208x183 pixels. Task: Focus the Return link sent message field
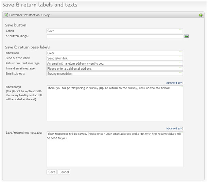(115, 64)
